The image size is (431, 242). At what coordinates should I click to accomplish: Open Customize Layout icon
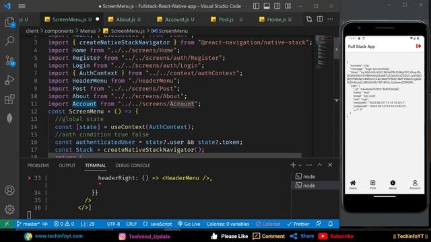point(288,6)
